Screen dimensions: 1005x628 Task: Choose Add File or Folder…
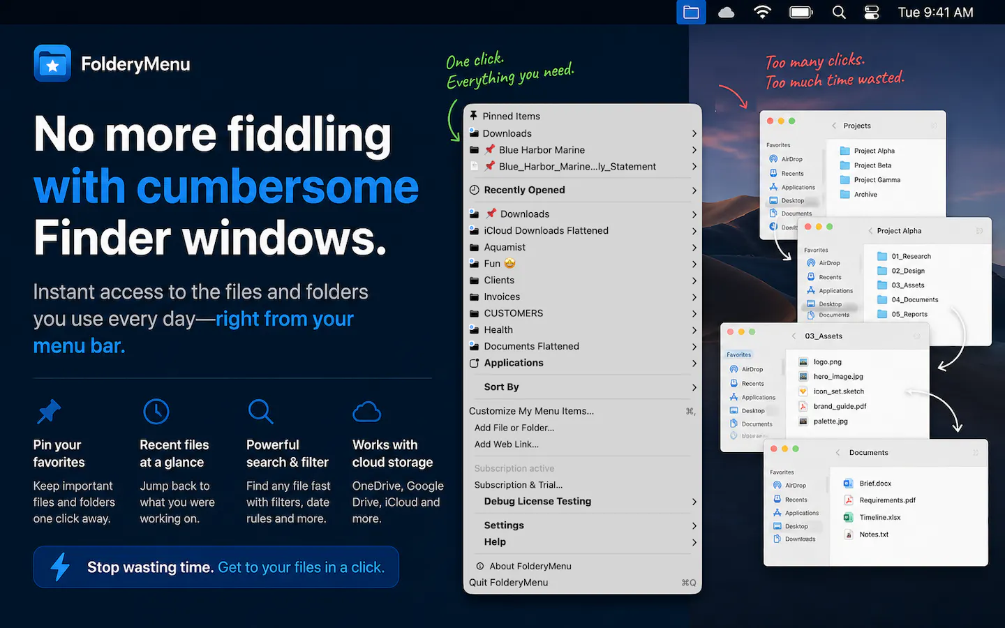pyautogui.click(x=583, y=428)
